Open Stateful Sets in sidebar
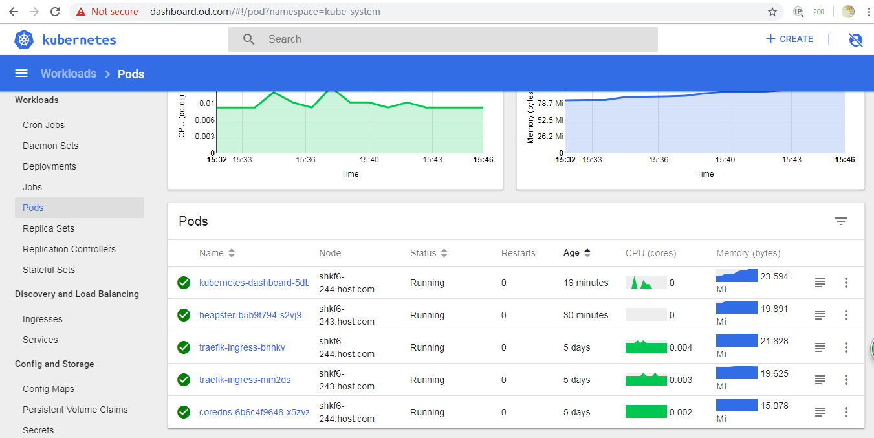This screenshot has width=874, height=438. tap(49, 270)
